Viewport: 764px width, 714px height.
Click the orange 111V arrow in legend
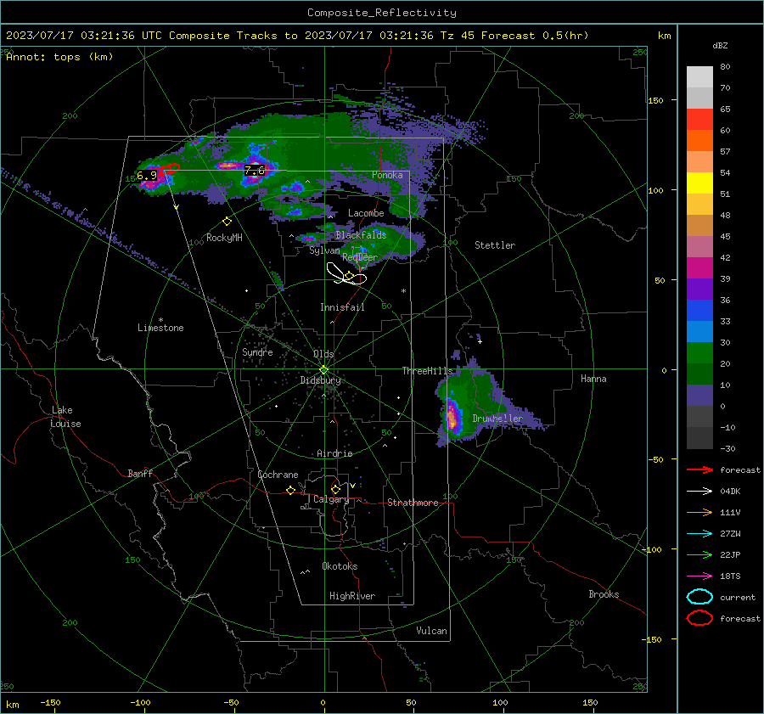point(699,512)
